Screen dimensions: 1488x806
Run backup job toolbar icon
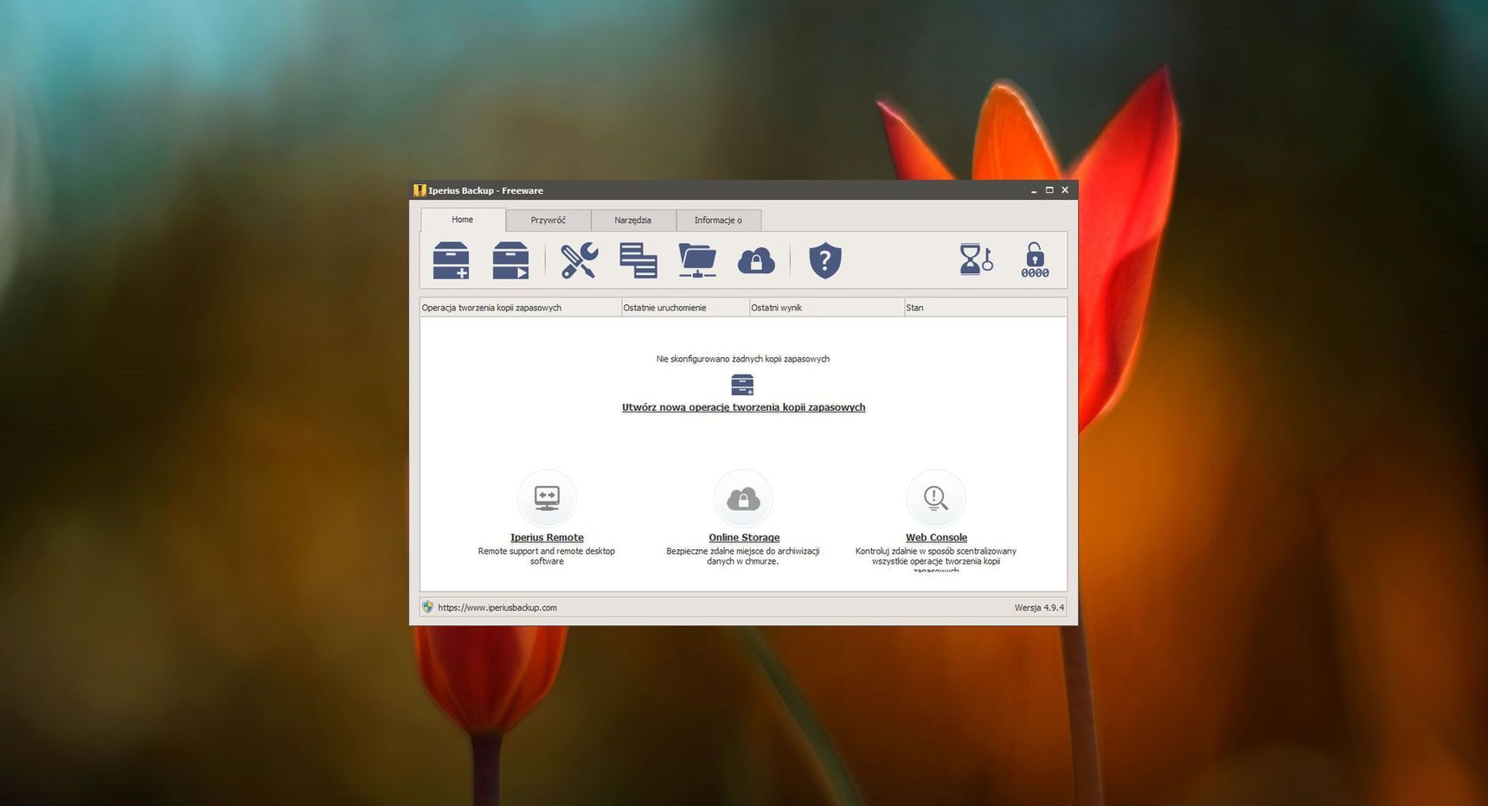click(x=510, y=260)
